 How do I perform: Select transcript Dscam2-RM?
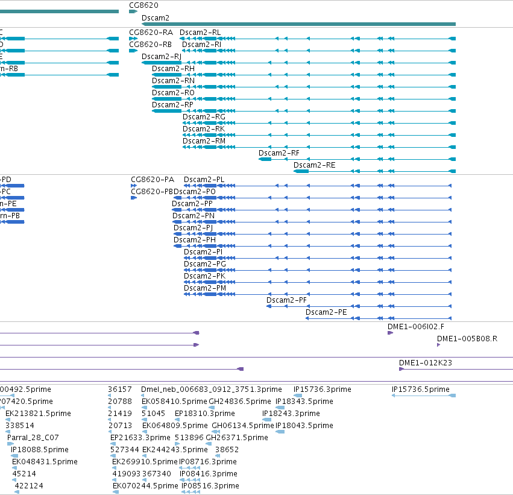point(319,147)
